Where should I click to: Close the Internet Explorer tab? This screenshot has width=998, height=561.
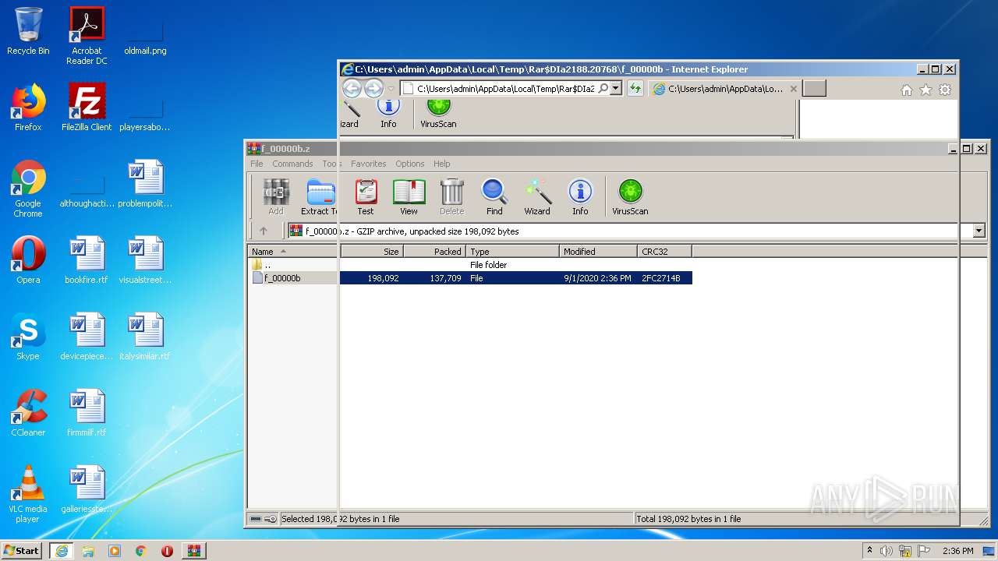[794, 89]
